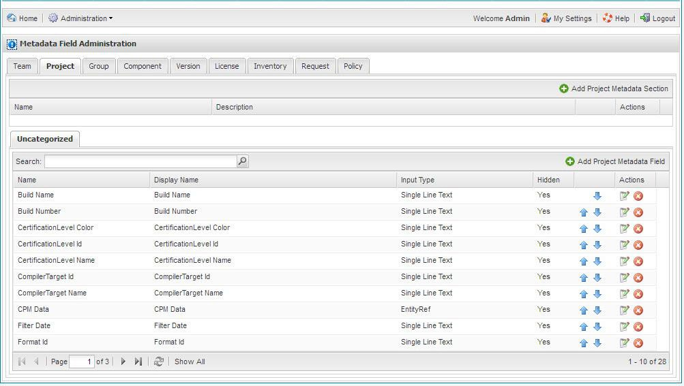Click the edit icon for Build Name

[x=624, y=196]
